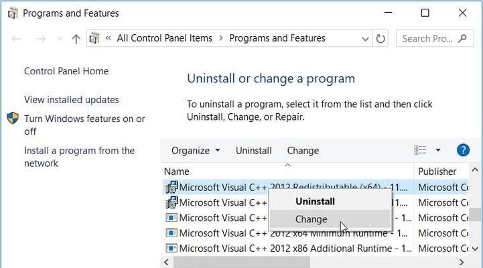483x268 pixels.
Task: Open recent locations dropdown arrow
Action: coord(60,39)
